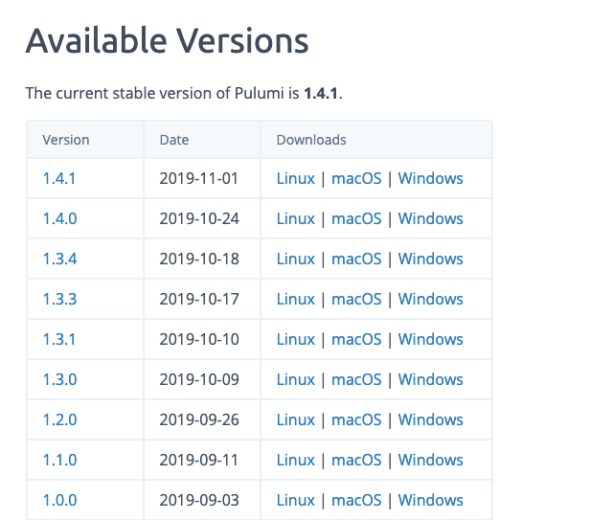Download Linux build for 1.3.4
Image resolution: width=590 pixels, height=520 pixels.
tap(295, 259)
